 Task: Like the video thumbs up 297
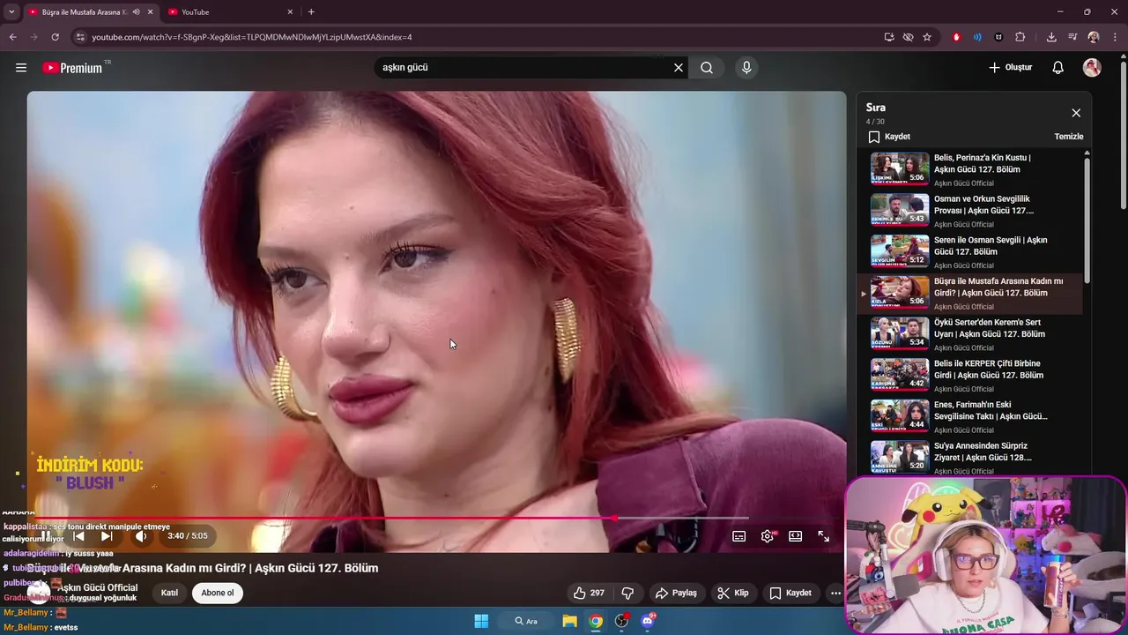click(589, 593)
